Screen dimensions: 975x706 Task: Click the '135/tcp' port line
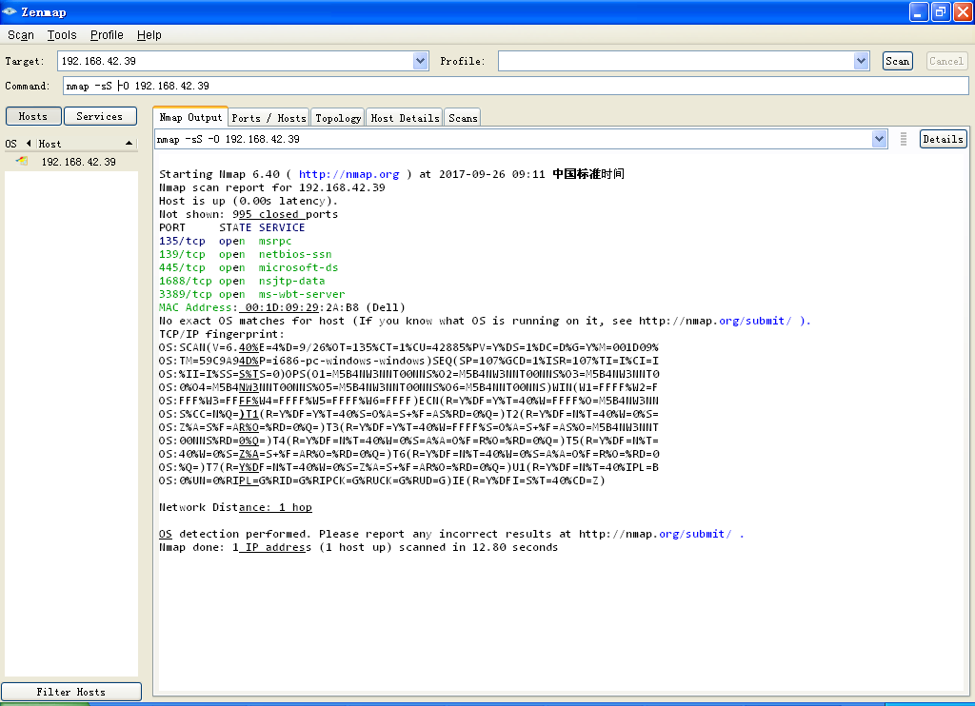[225, 241]
